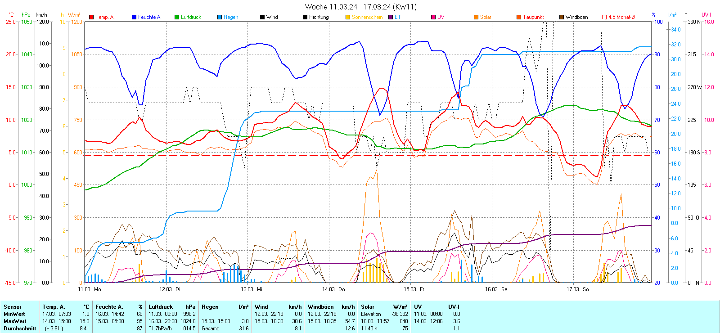Screen dimensions: 720x333
Task: Click the 'MaxWert' row label
Action: (15, 321)
